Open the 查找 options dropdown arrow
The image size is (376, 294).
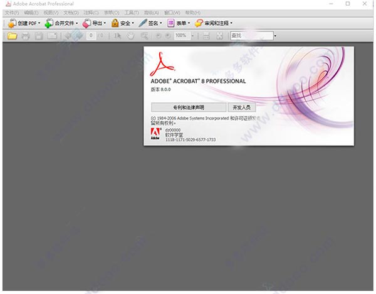click(275, 36)
